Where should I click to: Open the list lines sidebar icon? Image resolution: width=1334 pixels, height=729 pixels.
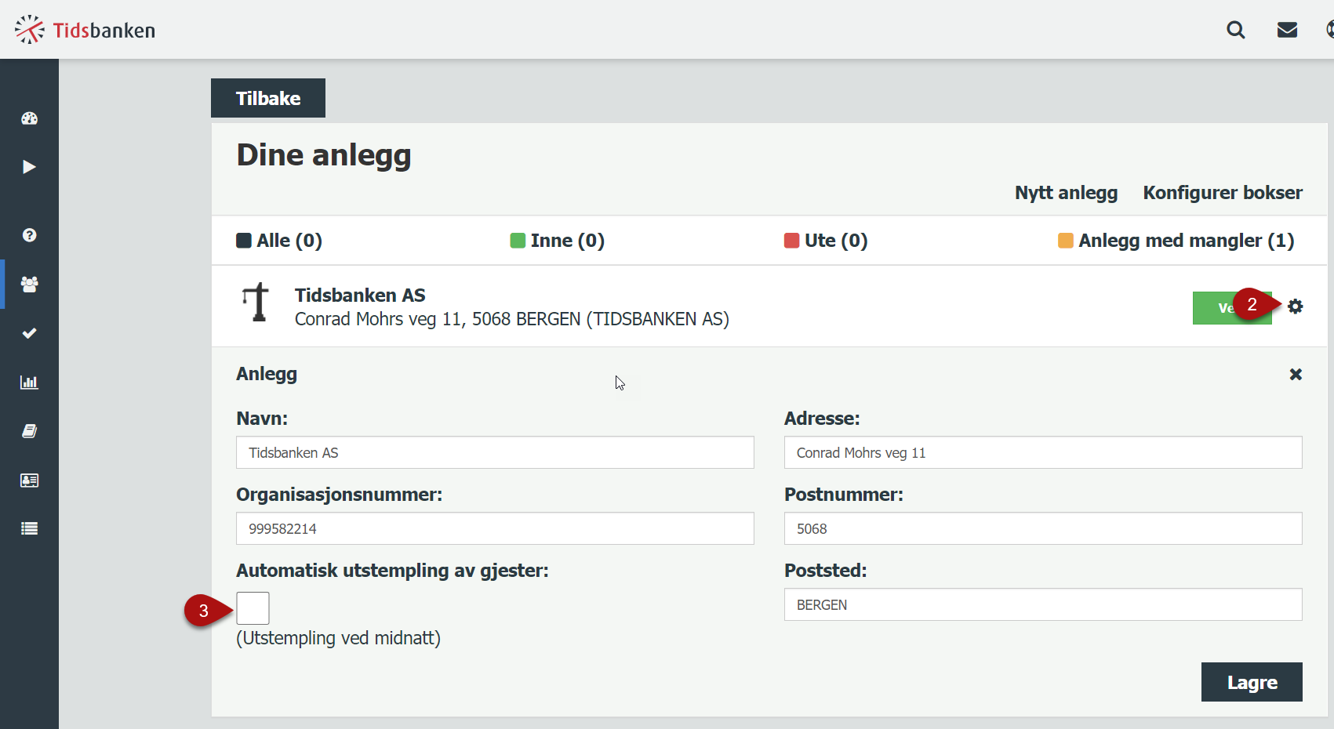[29, 528]
